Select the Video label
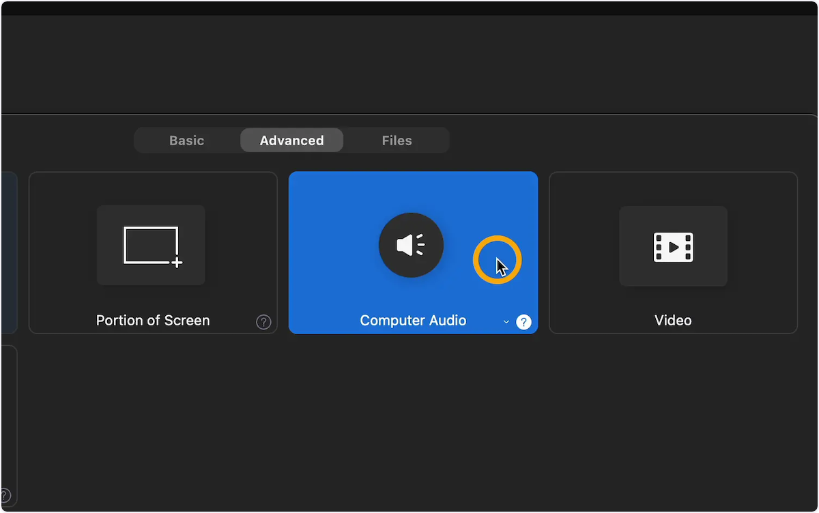Screen dimensions: 819x513 (x=673, y=321)
